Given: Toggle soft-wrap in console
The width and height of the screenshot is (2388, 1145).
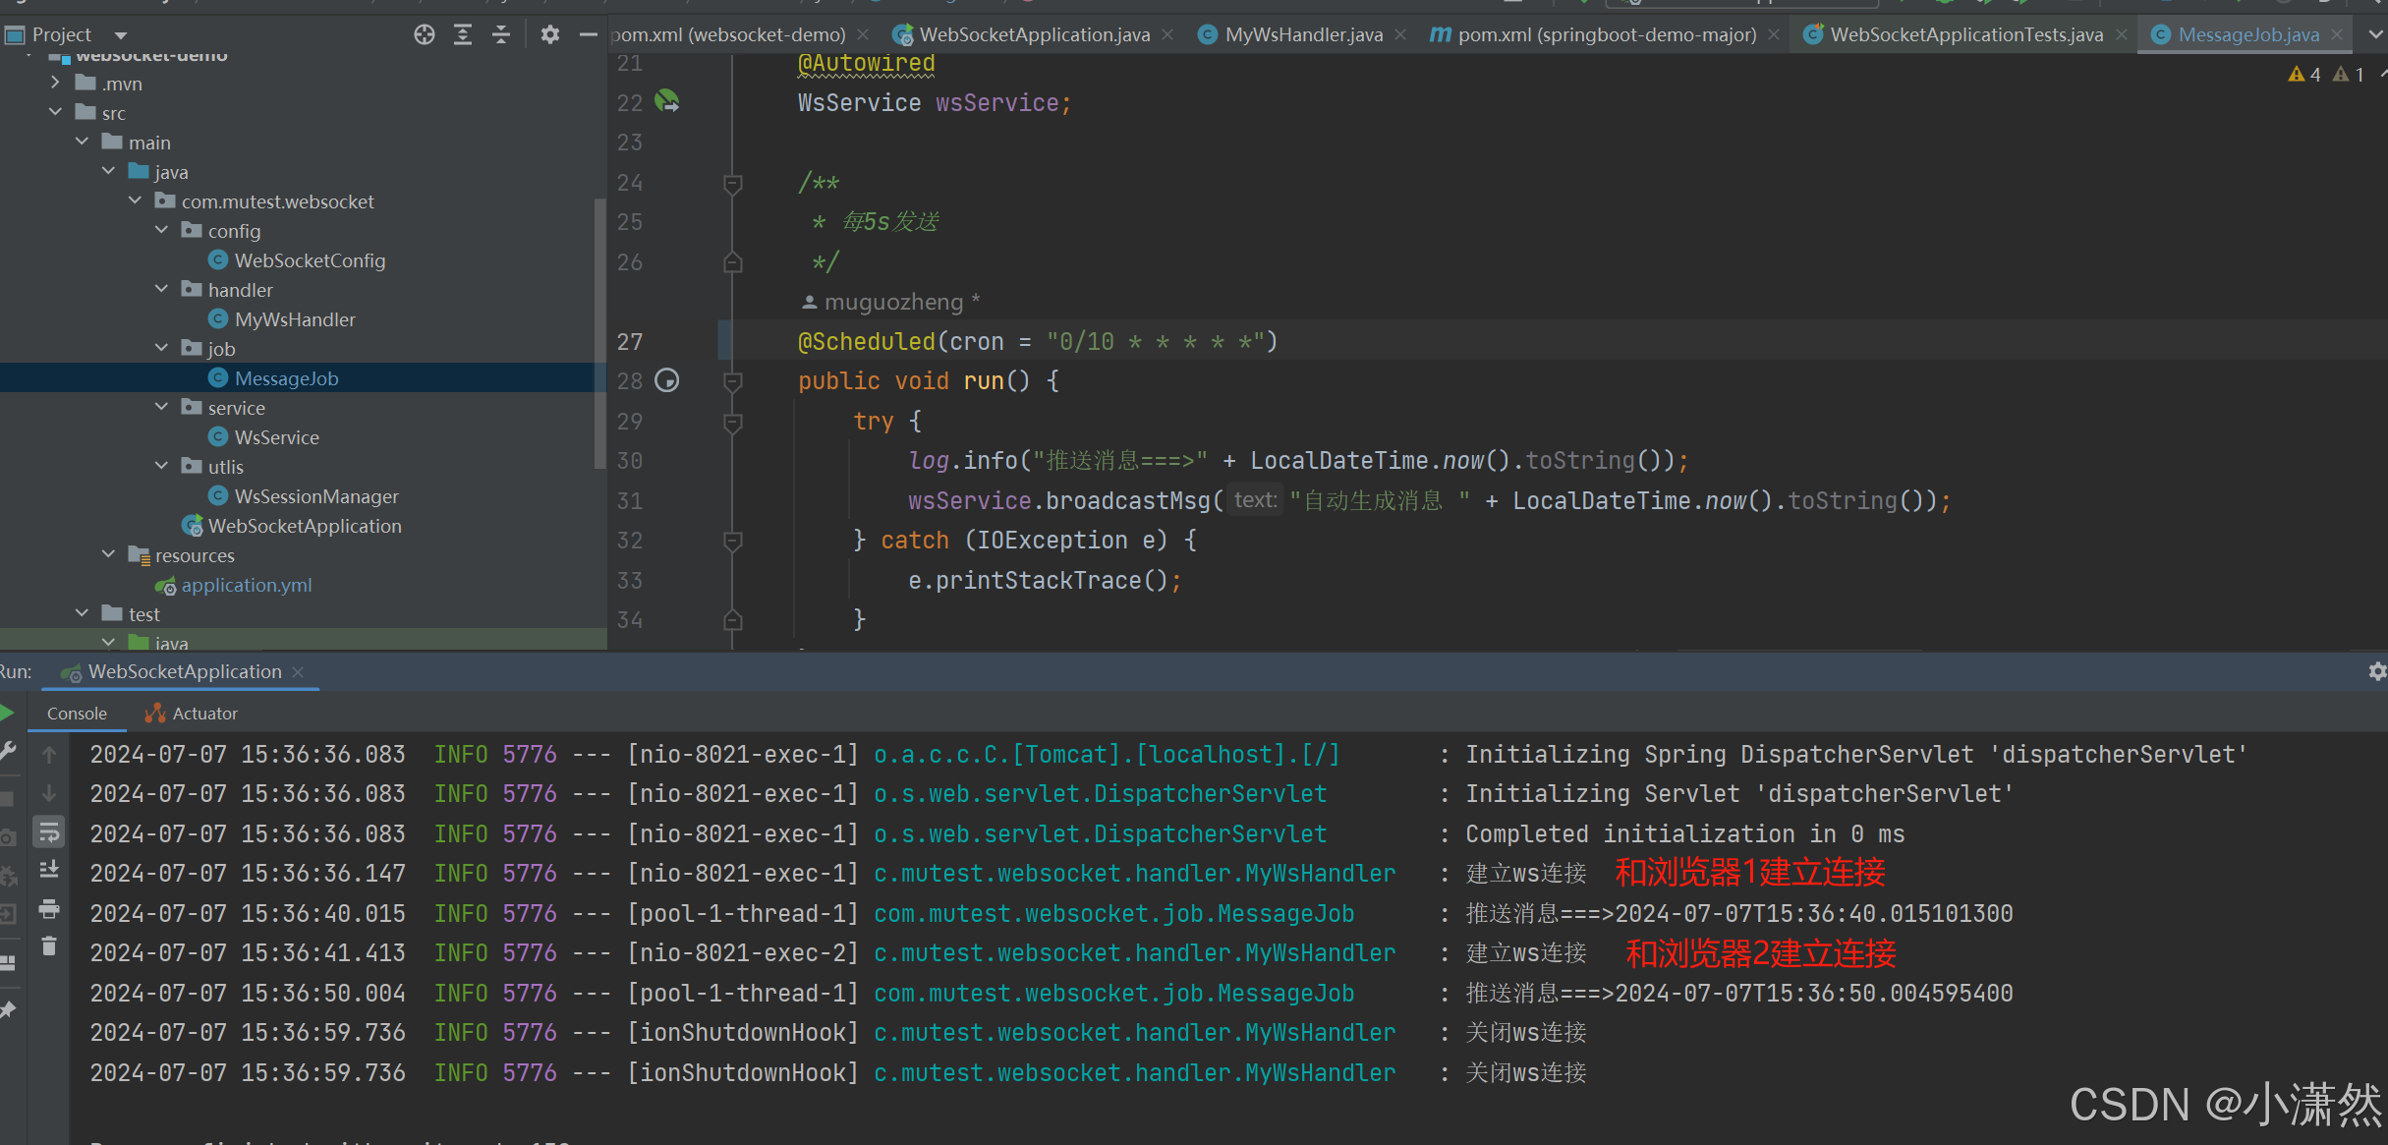Looking at the screenshot, I should [49, 833].
